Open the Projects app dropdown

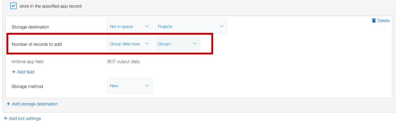coord(191,26)
